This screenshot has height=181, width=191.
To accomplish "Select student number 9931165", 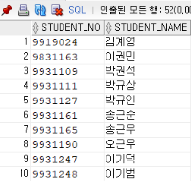I will point(55,130).
